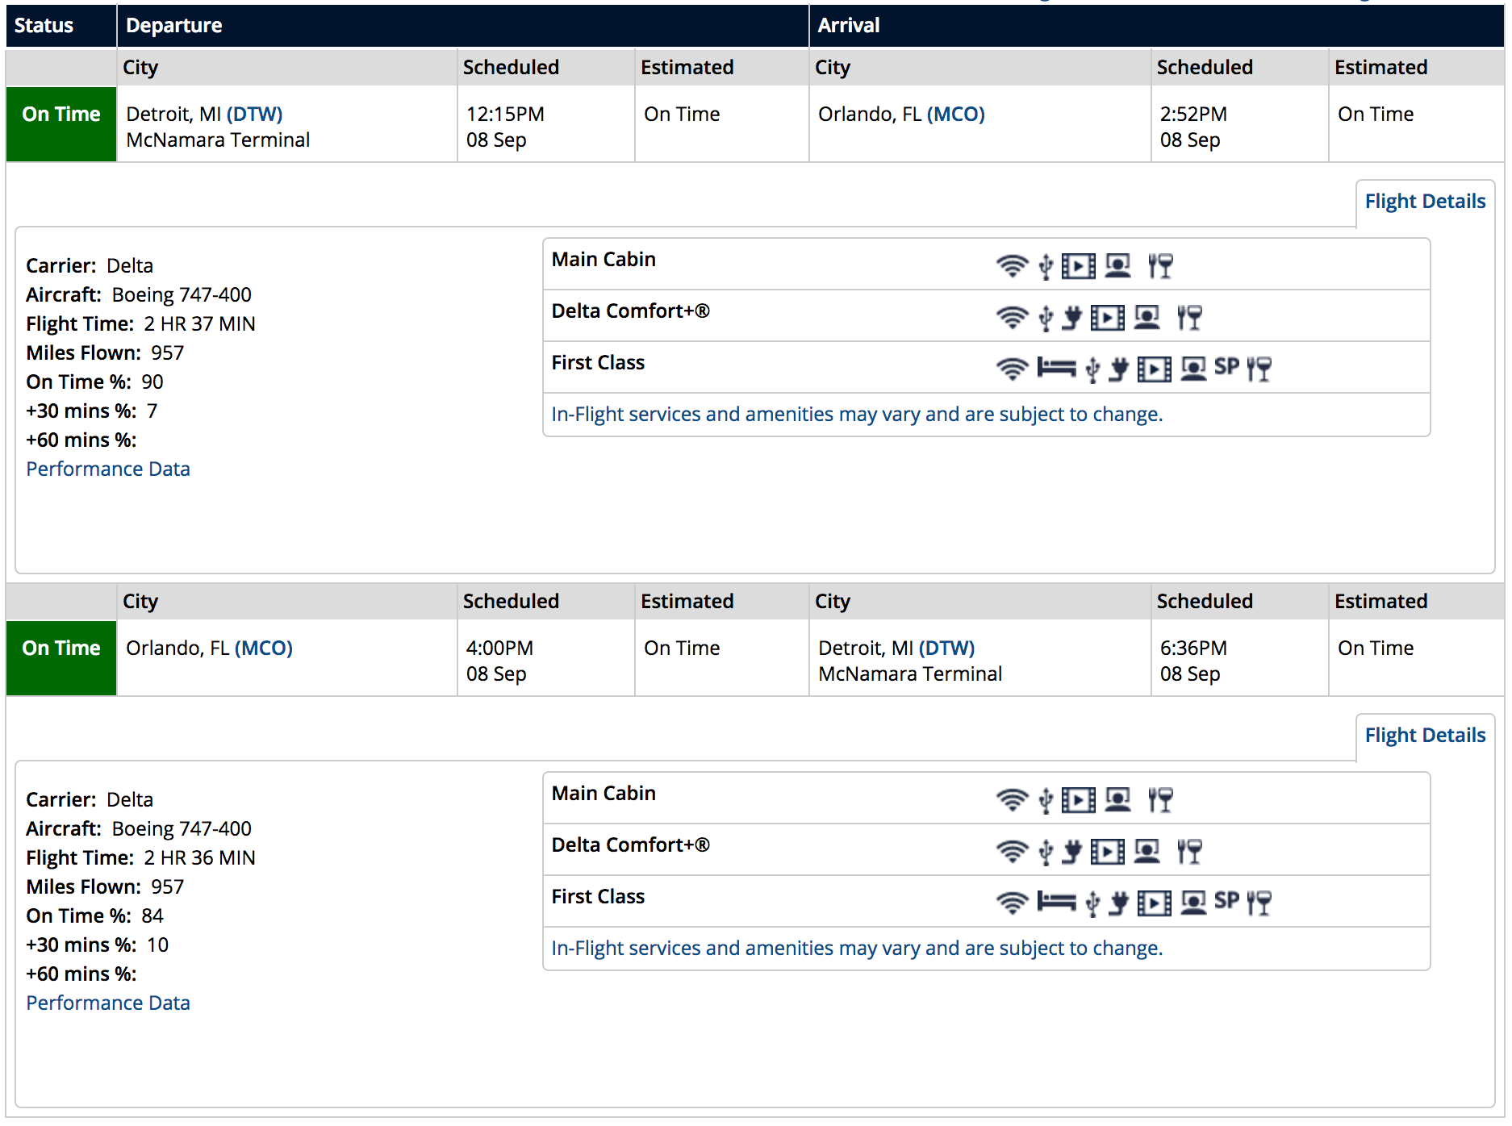Click MCO airport link in second flight's departure city
Image resolution: width=1512 pixels, height=1126 pixels.
263,648
